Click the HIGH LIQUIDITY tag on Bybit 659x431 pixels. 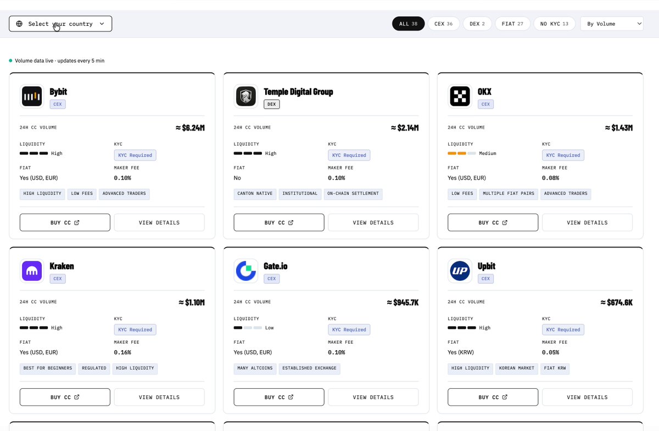[42, 193]
